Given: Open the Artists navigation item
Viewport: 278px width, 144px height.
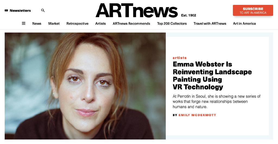Looking at the screenshot, I should coord(100,24).
